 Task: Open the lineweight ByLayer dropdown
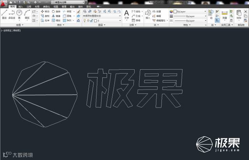190,16
